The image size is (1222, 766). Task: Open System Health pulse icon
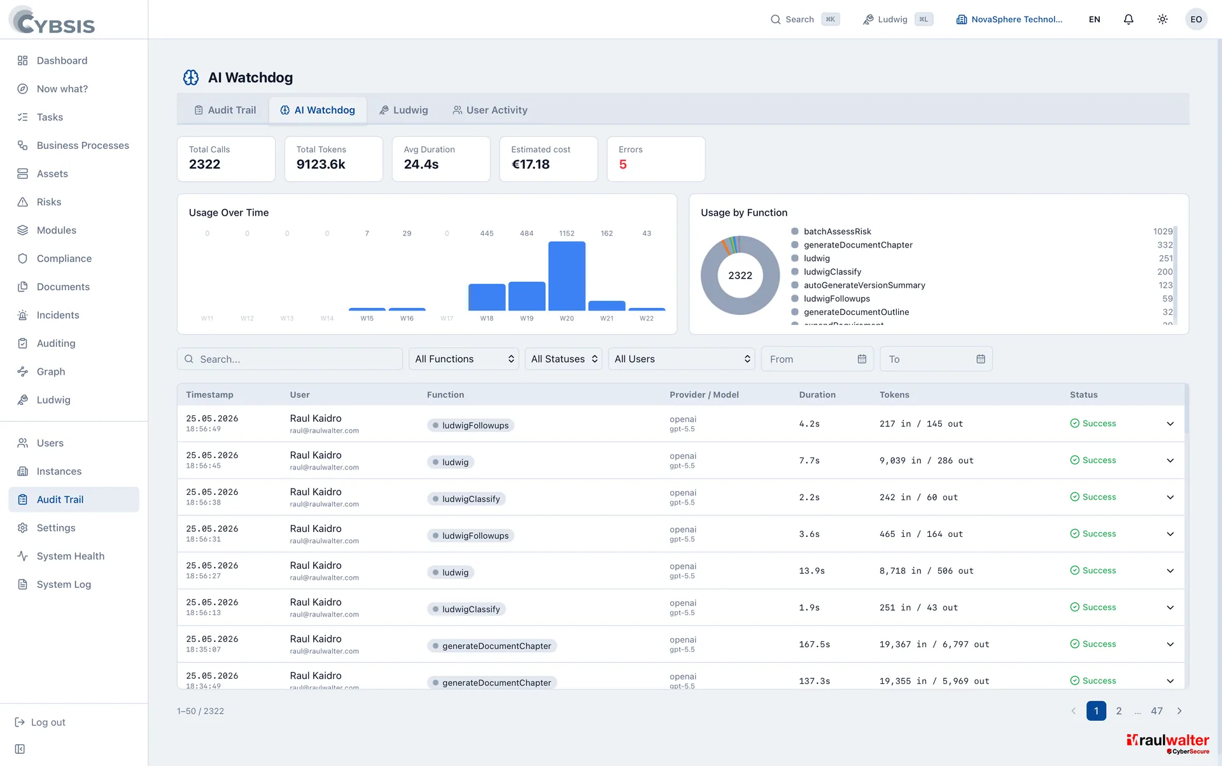[23, 556]
